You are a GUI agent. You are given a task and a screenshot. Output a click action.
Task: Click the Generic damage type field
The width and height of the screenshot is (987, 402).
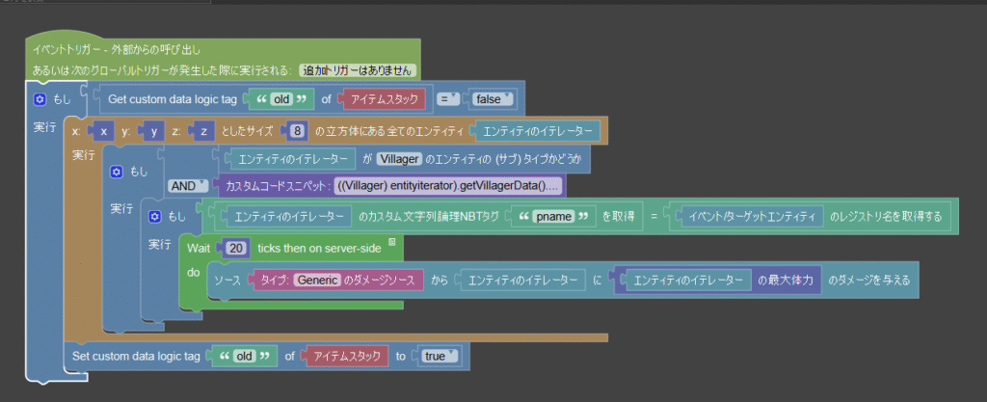pos(317,280)
